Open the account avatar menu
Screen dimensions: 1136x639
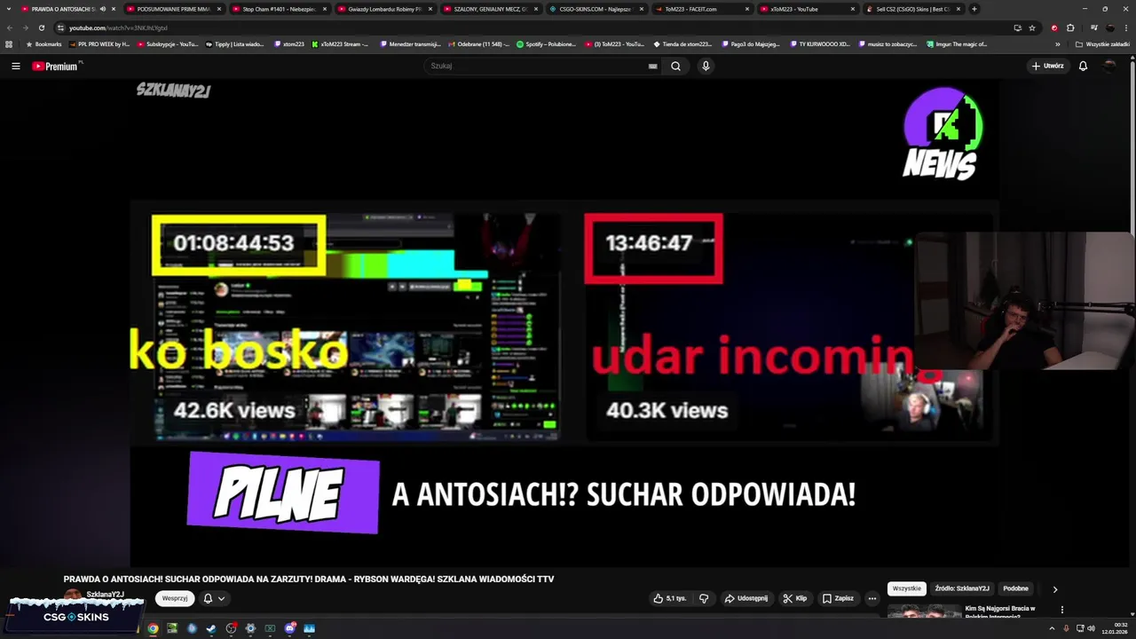tap(1109, 66)
